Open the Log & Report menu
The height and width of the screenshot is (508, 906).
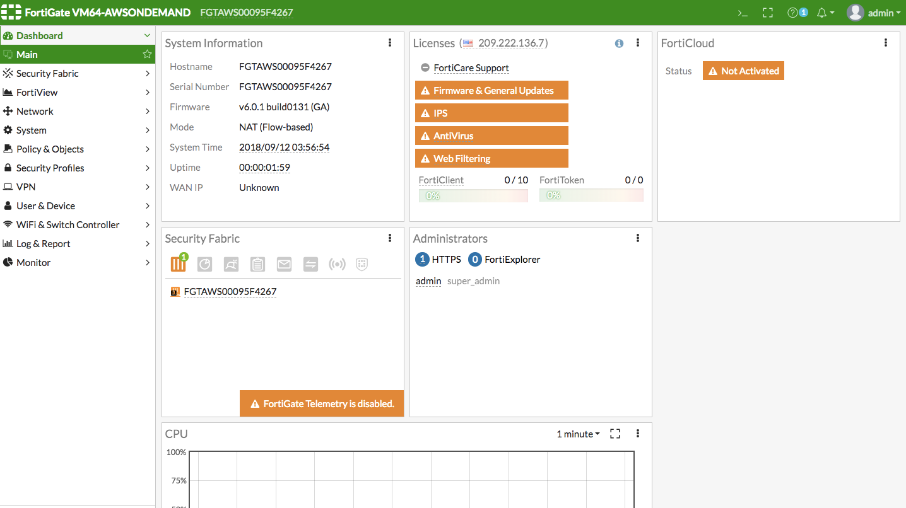pyautogui.click(x=78, y=243)
